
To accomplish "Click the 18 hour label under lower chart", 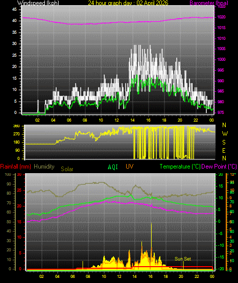I will coord(165,276).
